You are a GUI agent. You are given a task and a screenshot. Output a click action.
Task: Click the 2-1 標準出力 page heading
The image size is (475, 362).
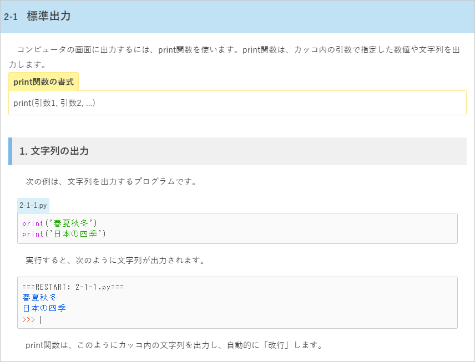[37, 16]
